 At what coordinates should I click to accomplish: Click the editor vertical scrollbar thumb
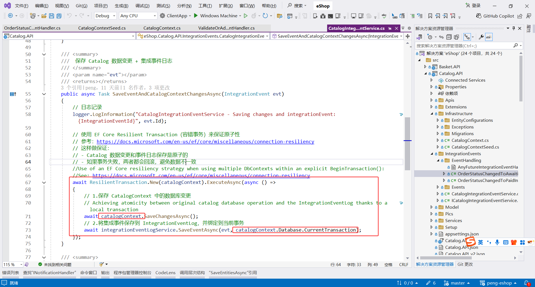tap(407, 143)
